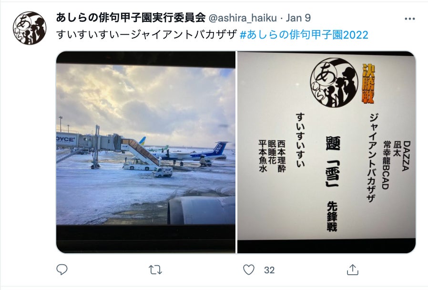Open the share upload-arrow icon

(352, 269)
